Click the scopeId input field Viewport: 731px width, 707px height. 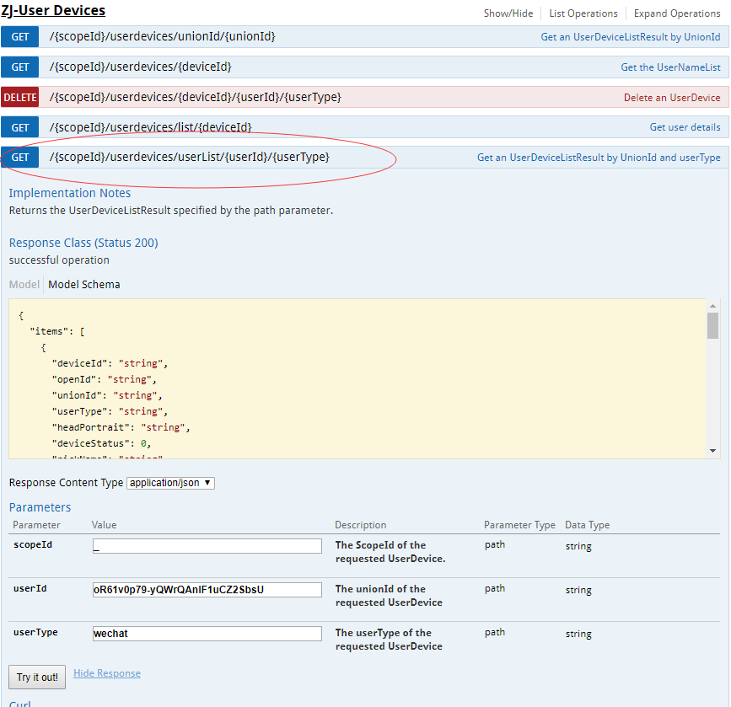click(207, 546)
